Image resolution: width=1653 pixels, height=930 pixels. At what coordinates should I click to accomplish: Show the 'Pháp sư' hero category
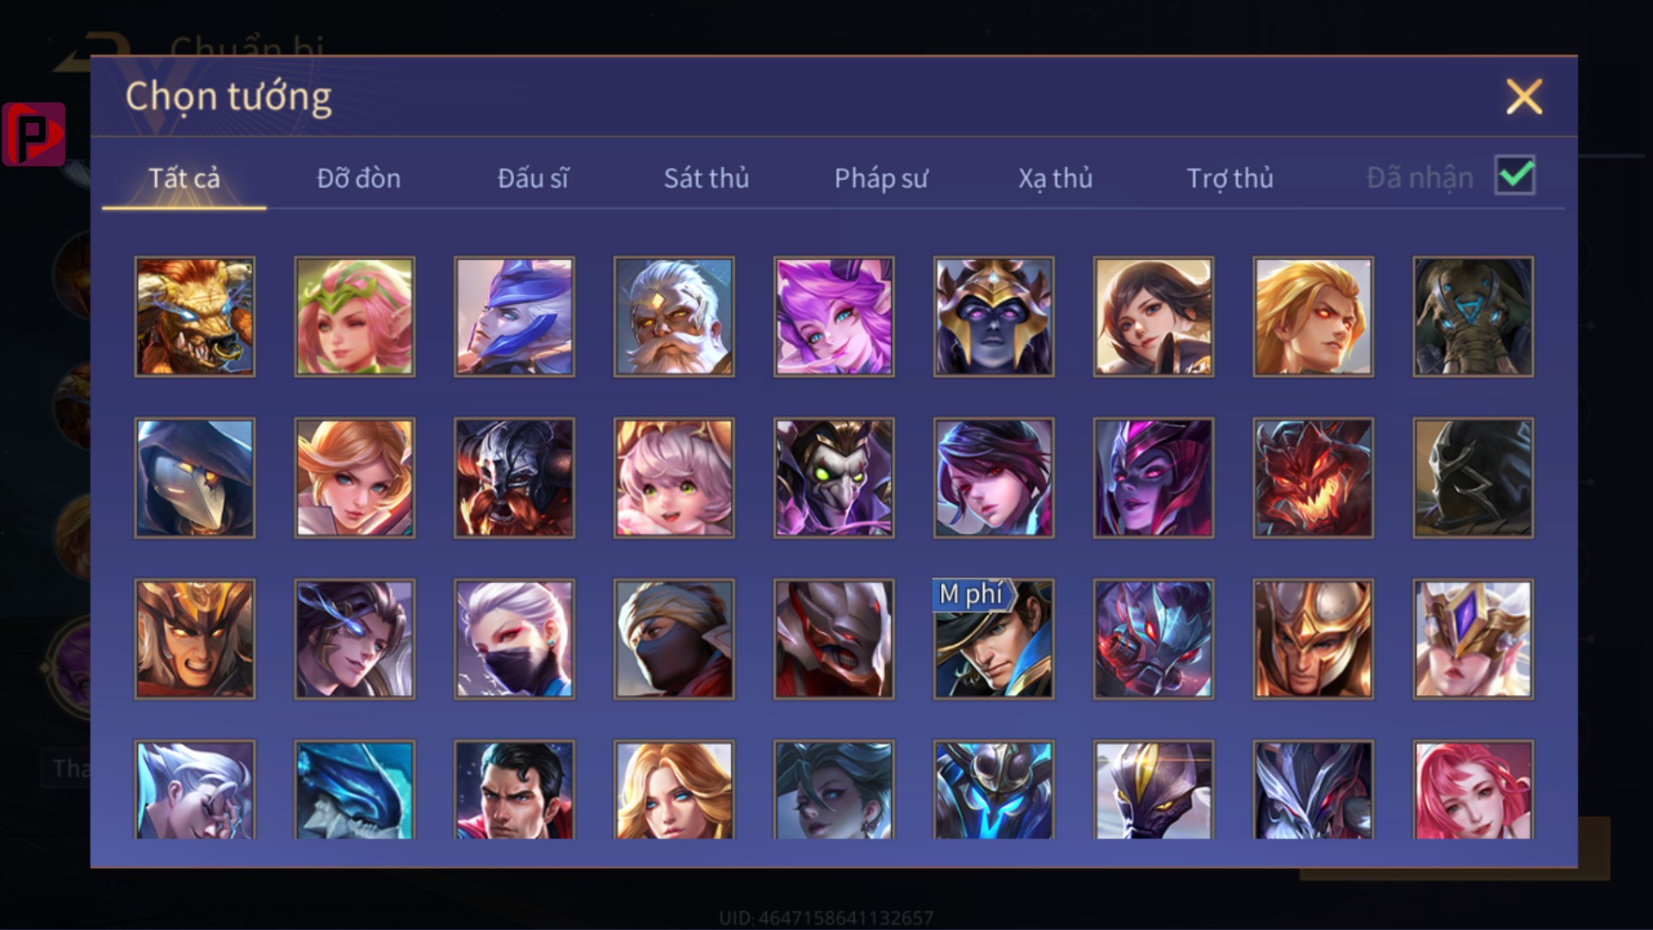tap(881, 178)
